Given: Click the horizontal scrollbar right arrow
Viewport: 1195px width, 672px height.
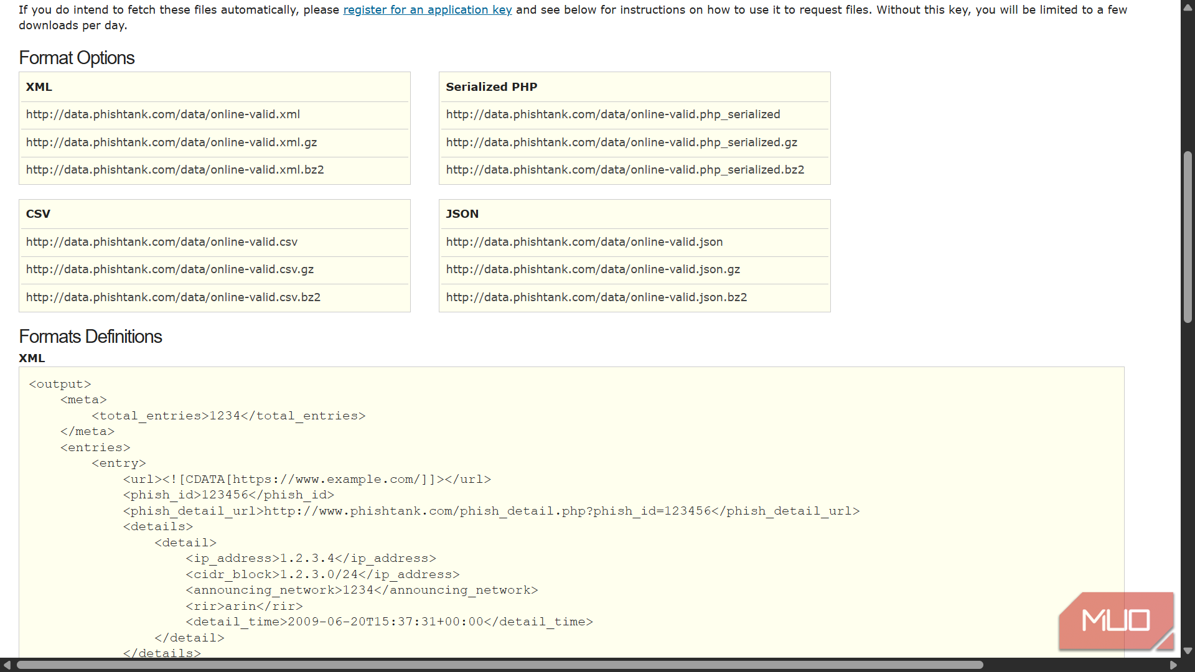Looking at the screenshot, I should [x=1173, y=665].
